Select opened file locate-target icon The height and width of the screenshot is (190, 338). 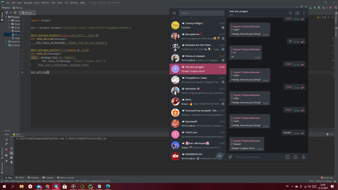click(x=15, y=12)
